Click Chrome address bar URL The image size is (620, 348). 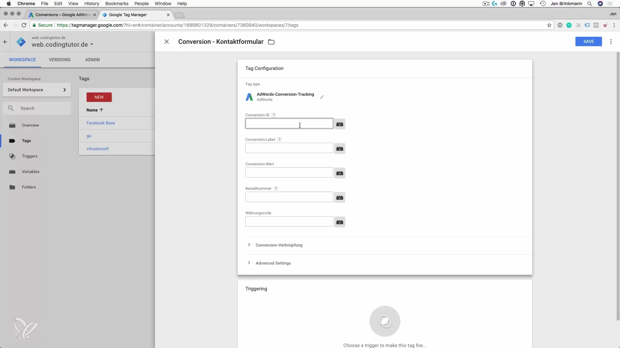(178, 25)
